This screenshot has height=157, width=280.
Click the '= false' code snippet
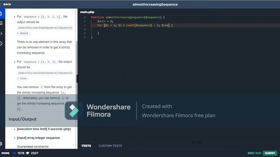point(23,33)
